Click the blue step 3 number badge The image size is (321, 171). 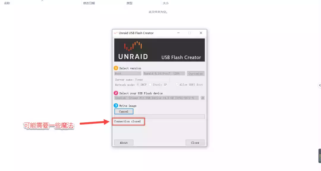point(116,106)
